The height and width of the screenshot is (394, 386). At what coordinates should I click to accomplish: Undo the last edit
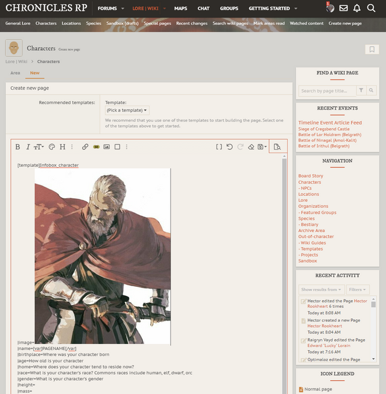[x=229, y=147]
